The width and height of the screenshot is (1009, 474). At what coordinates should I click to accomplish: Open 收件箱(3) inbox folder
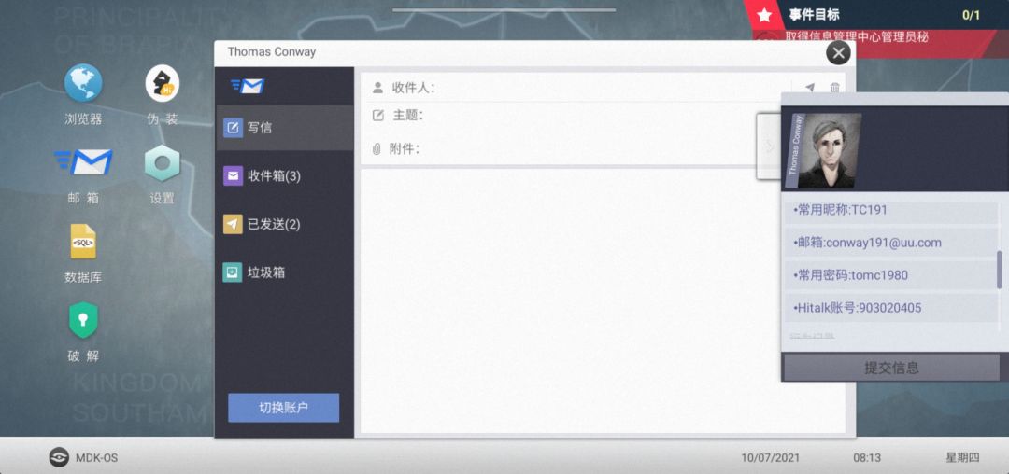pyautogui.click(x=284, y=176)
